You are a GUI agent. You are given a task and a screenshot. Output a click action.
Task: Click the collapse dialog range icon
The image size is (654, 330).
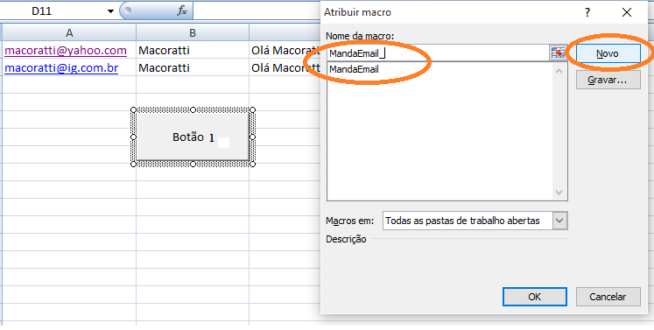[x=558, y=53]
